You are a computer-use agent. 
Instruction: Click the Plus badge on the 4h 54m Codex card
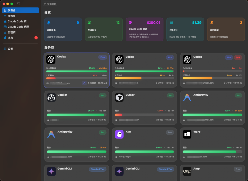(x=103, y=57)
